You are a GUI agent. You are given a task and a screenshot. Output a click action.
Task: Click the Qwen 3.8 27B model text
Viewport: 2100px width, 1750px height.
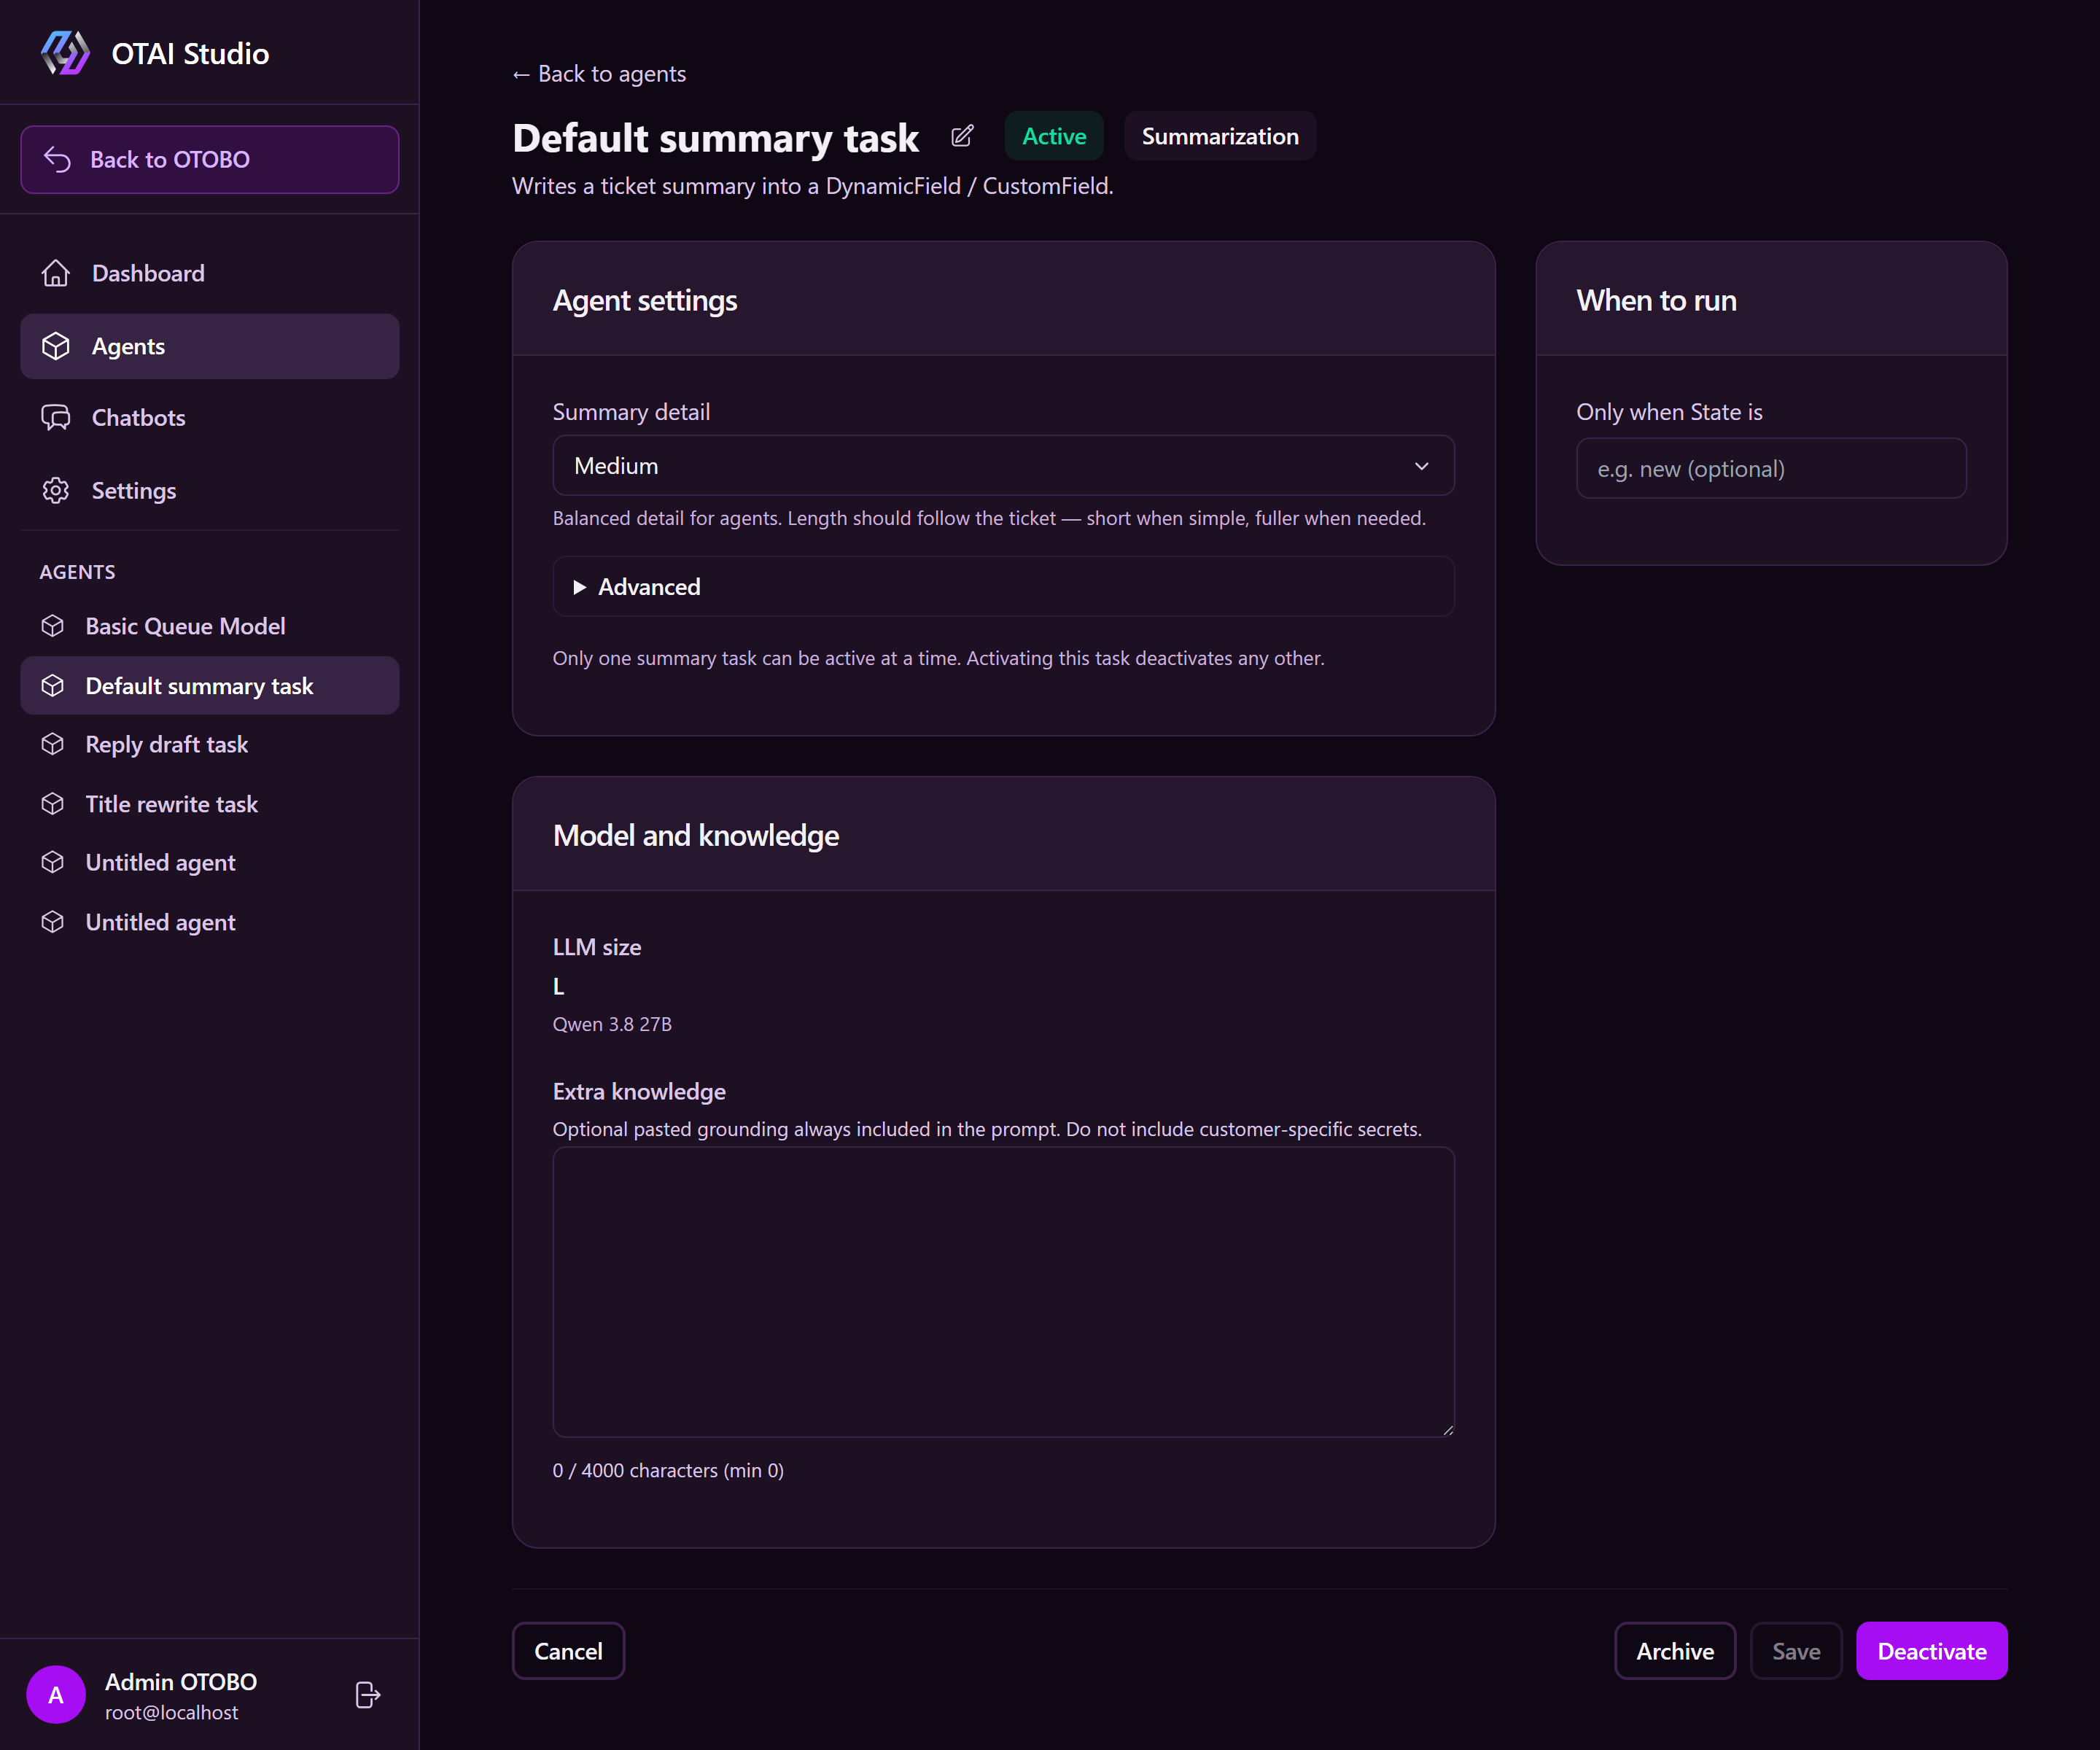coord(612,1024)
